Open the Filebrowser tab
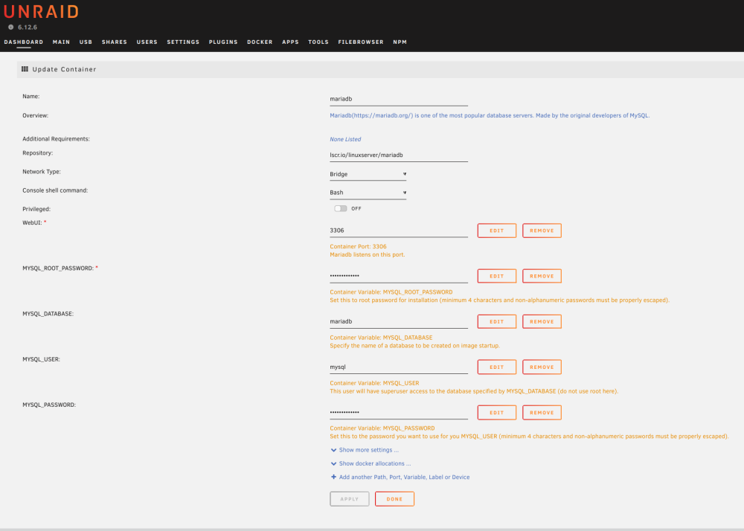The height and width of the screenshot is (531, 744). 361,42
